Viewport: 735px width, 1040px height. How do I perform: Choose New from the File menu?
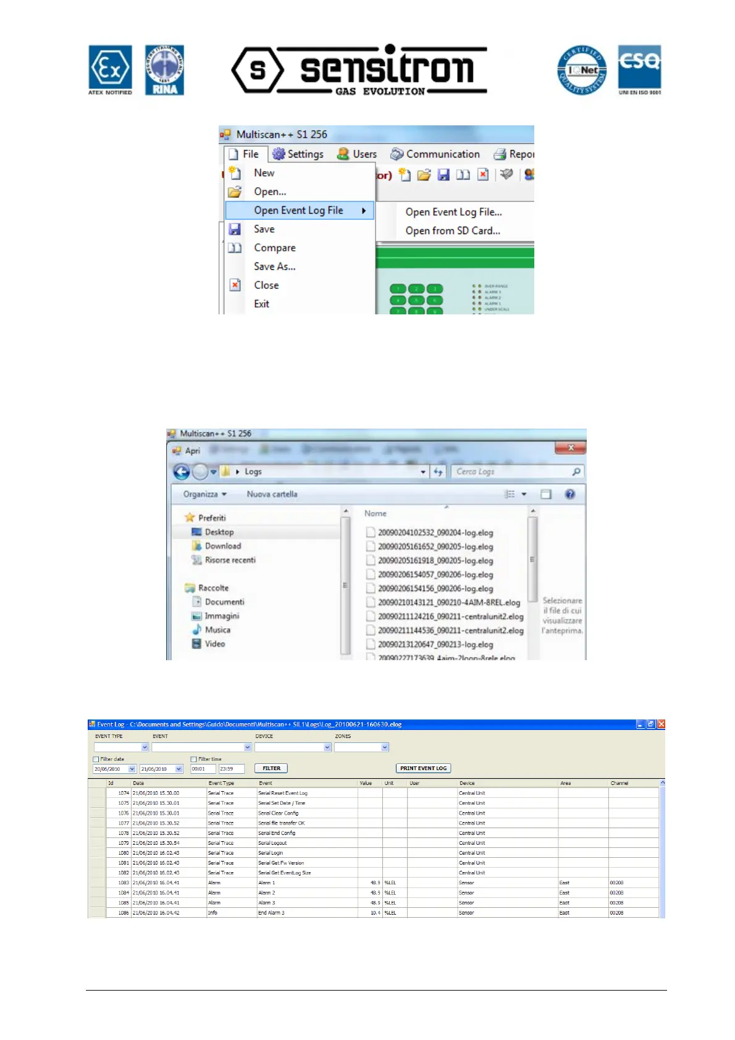264,173
